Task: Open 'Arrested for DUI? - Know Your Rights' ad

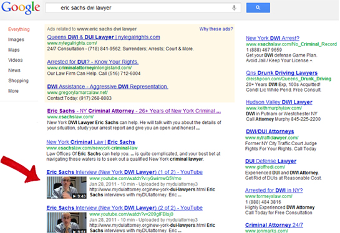Action: [93, 62]
